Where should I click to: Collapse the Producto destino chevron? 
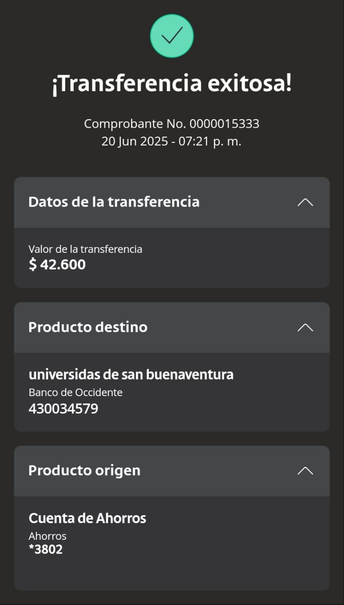tap(305, 328)
